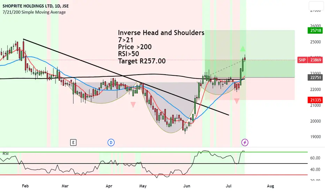Select the green up-arrow marker above price
Viewport: 325px width, 191px height.
click(243, 49)
